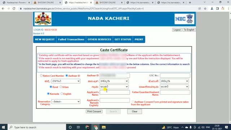Select Ration Card Number radio button

pyautogui.click(x=41, y=75)
